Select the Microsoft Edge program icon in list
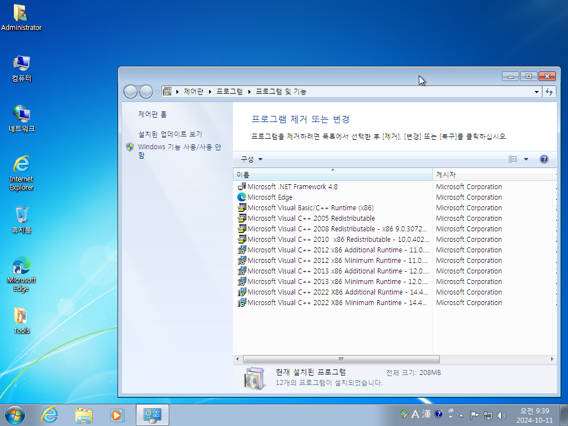This screenshot has width=568, height=426. (x=242, y=197)
